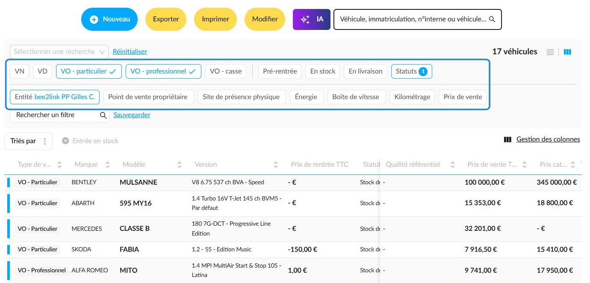
Task: Open Gestion des colonnes link
Action: point(548,139)
